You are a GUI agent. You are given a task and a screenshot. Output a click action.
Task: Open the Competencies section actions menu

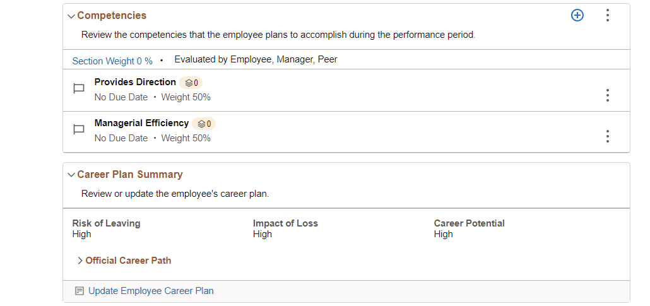607,15
